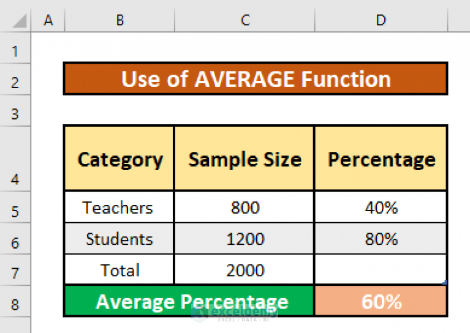This screenshot has height=333, width=470.
Task: Select the cell containing 2000
Action: click(x=244, y=269)
